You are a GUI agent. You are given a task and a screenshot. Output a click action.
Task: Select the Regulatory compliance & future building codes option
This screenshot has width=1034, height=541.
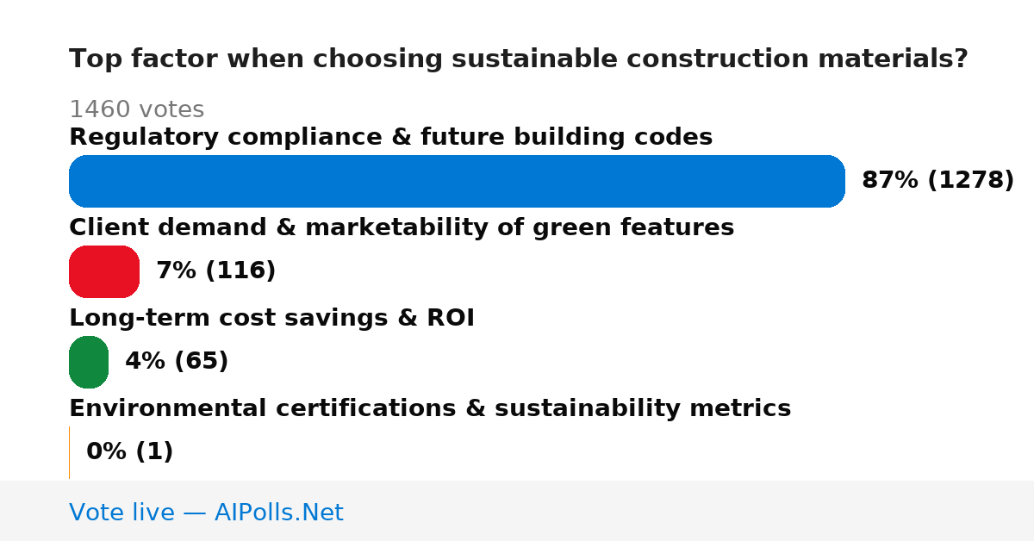[390, 137]
